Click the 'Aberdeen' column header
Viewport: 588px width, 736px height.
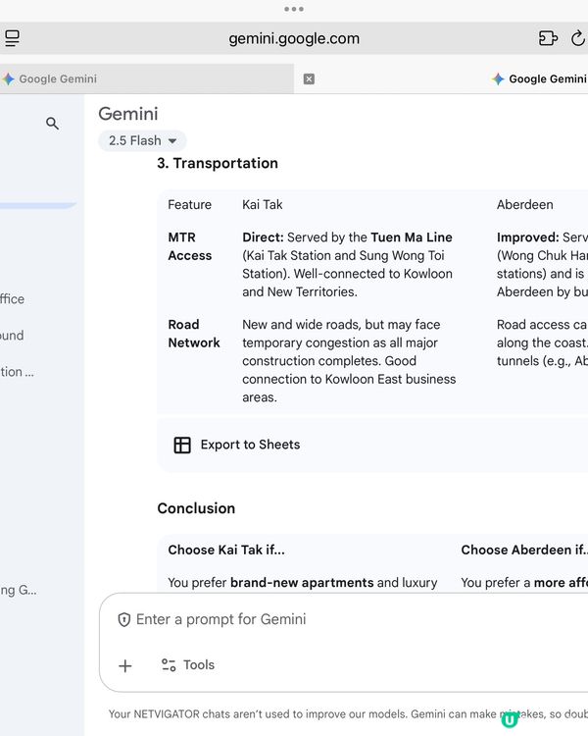tap(524, 205)
